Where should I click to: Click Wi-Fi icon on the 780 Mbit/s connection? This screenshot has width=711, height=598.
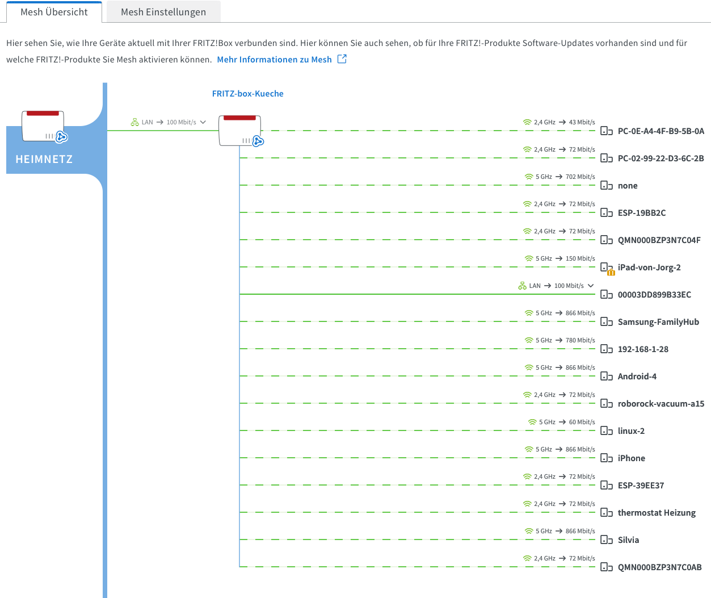[x=529, y=340]
